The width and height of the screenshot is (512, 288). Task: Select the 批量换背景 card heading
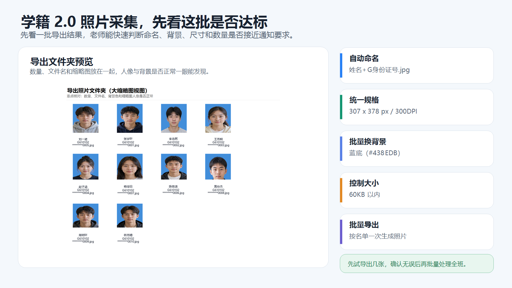pos(368,142)
